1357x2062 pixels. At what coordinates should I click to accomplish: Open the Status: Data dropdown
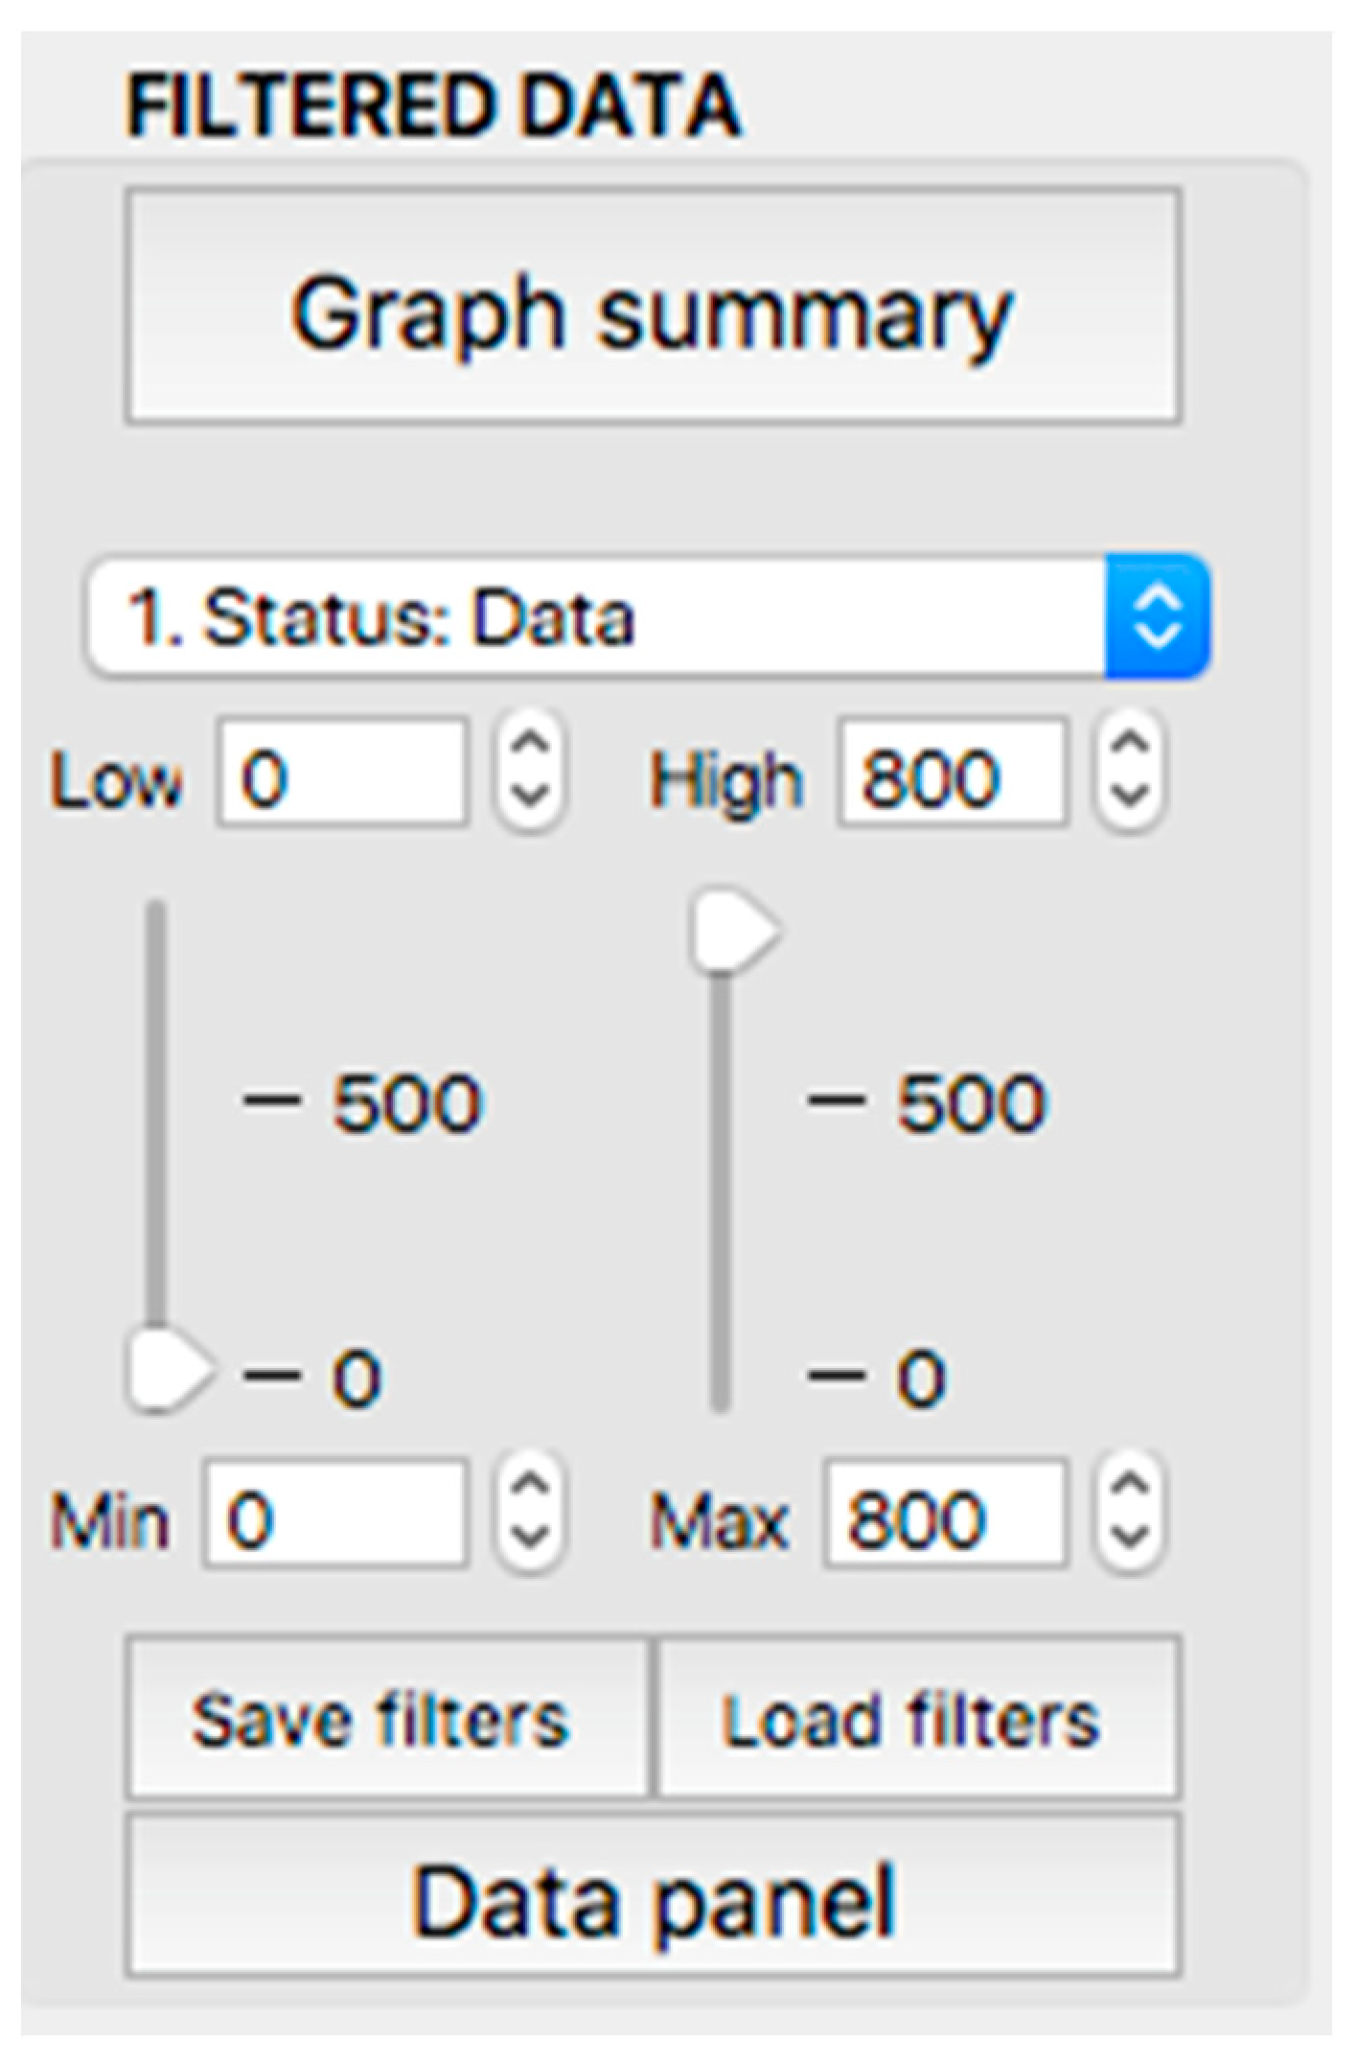click(x=648, y=616)
